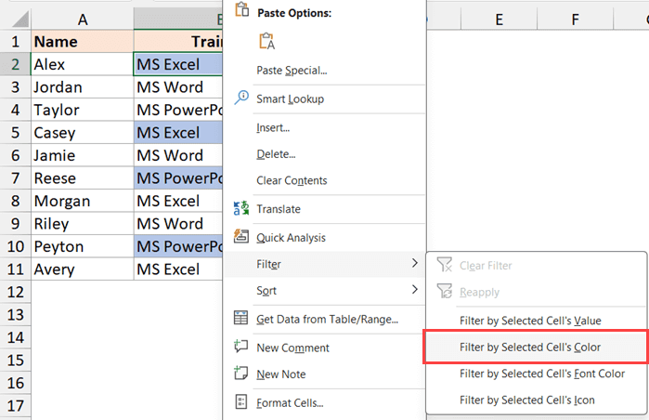Select the Translate menu entry

[279, 209]
